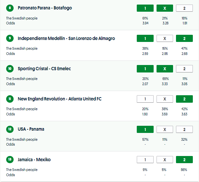Open the Independiente Medellin - San Lorenzo match title
199x182 pixels.
pos(66,38)
